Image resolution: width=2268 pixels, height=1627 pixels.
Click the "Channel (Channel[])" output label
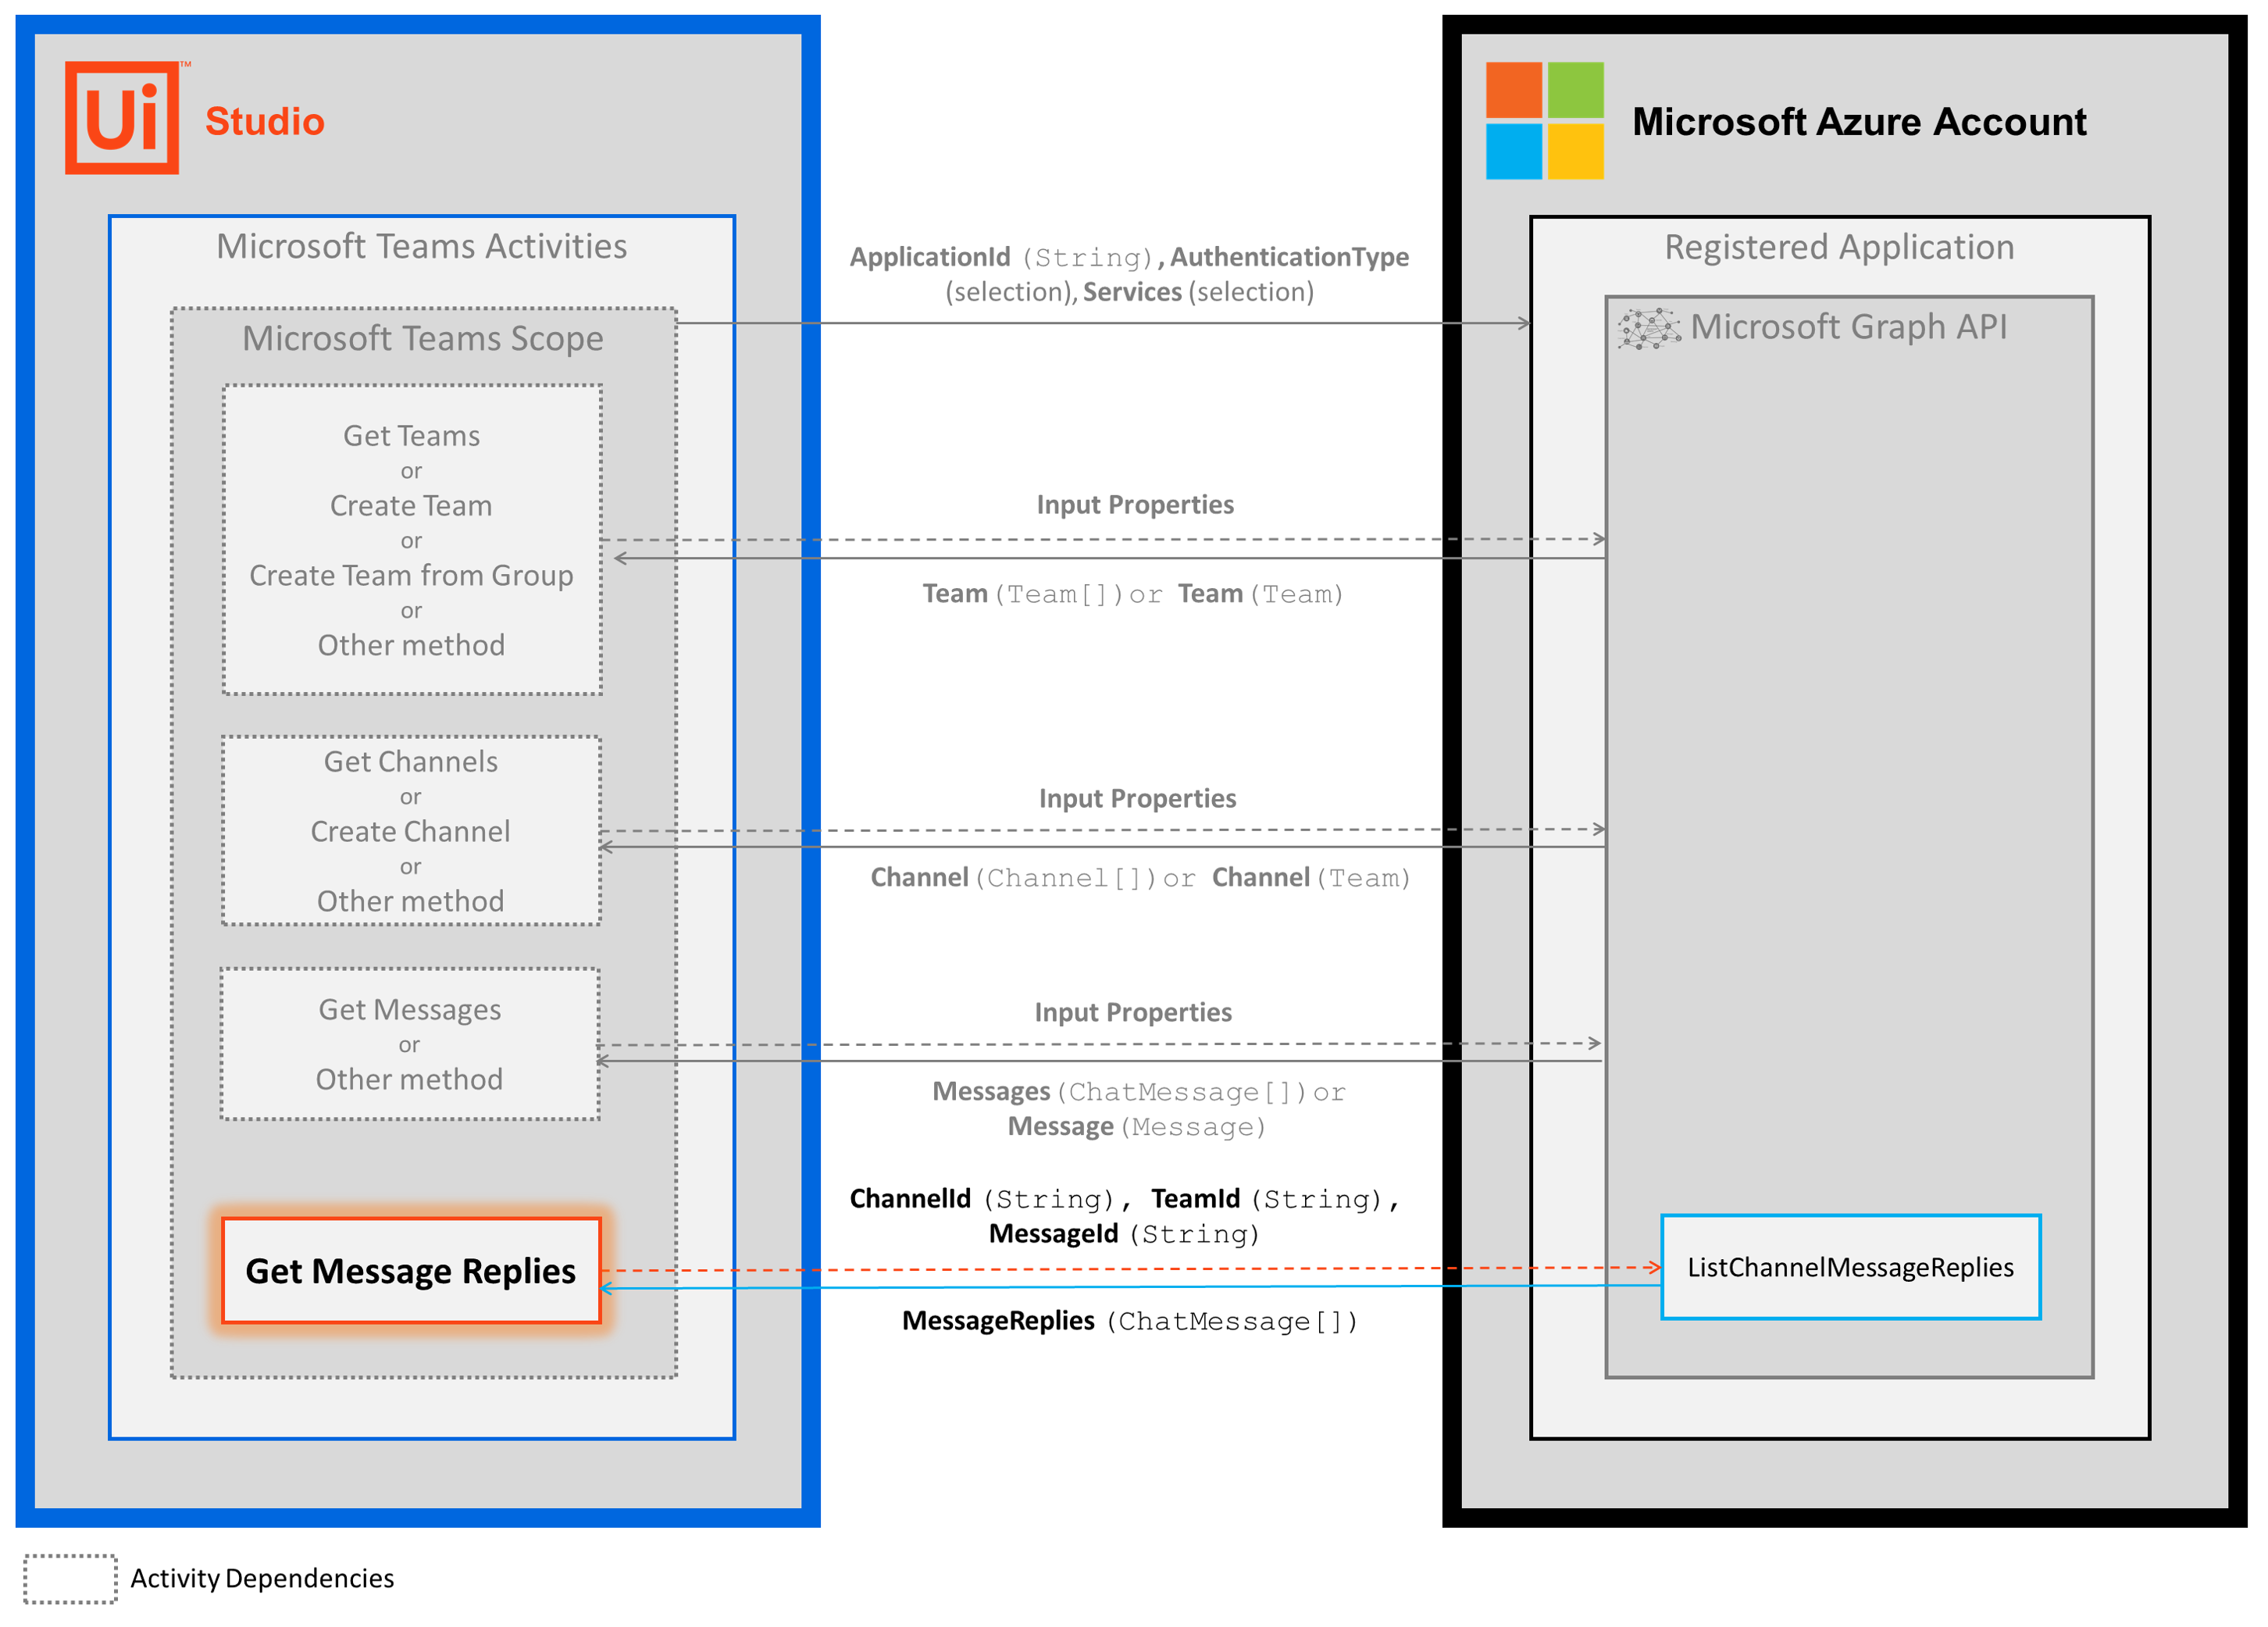coord(1014,878)
